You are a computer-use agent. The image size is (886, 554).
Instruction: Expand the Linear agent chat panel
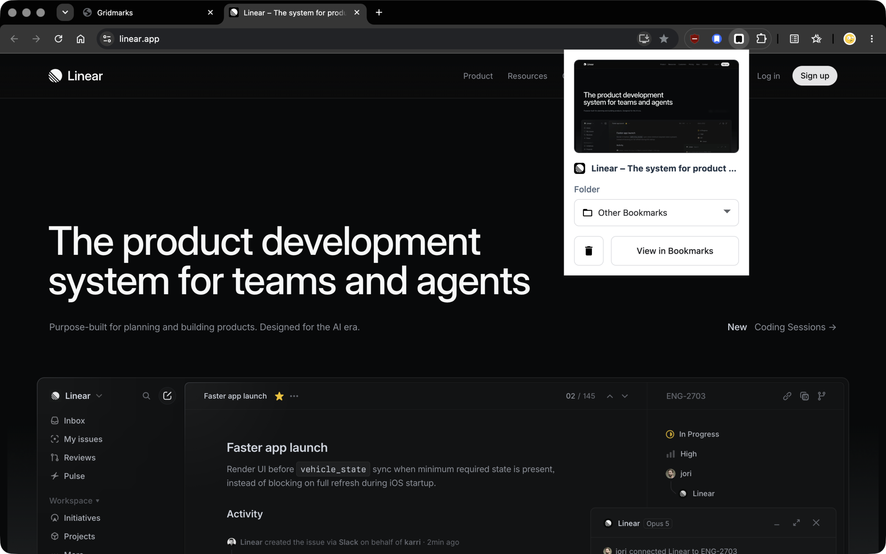click(x=796, y=523)
